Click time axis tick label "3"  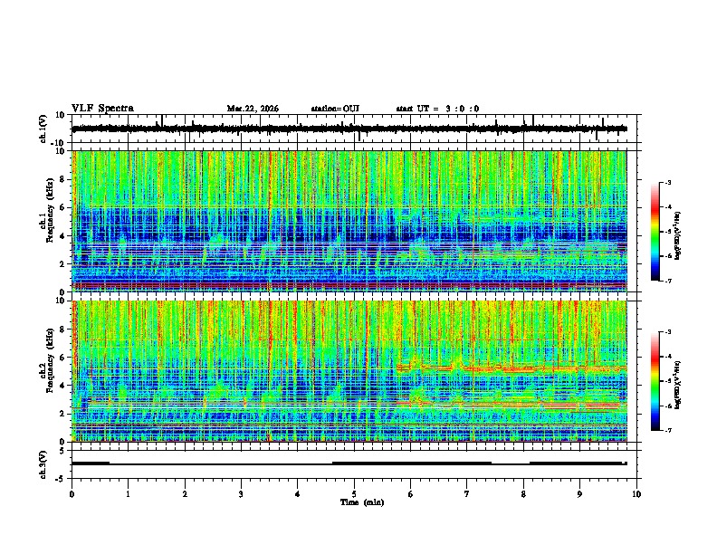[241, 494]
